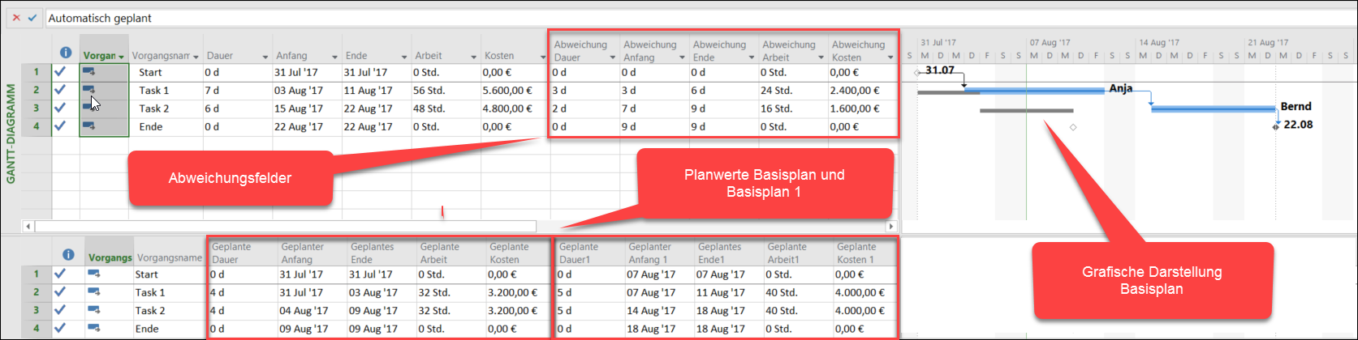Viewport: 1358px width, 340px height.
Task: Click the info indicator column header in lower table
Action: point(68,255)
